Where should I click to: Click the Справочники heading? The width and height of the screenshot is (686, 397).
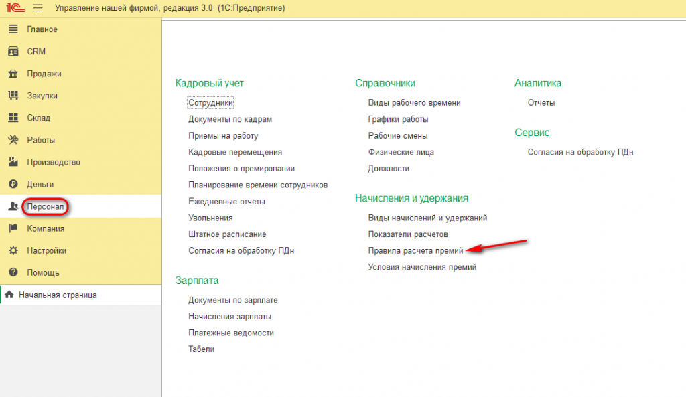coord(385,83)
